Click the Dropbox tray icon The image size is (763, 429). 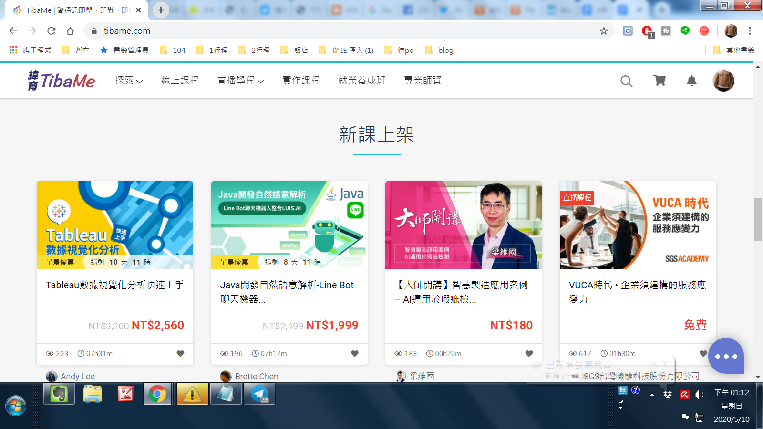[x=668, y=395]
